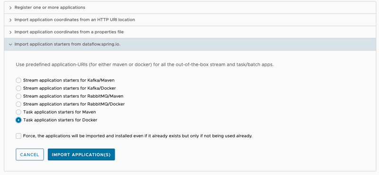Enable the Force import checkbox
Screen dimensions: 379x175
pos(18,136)
